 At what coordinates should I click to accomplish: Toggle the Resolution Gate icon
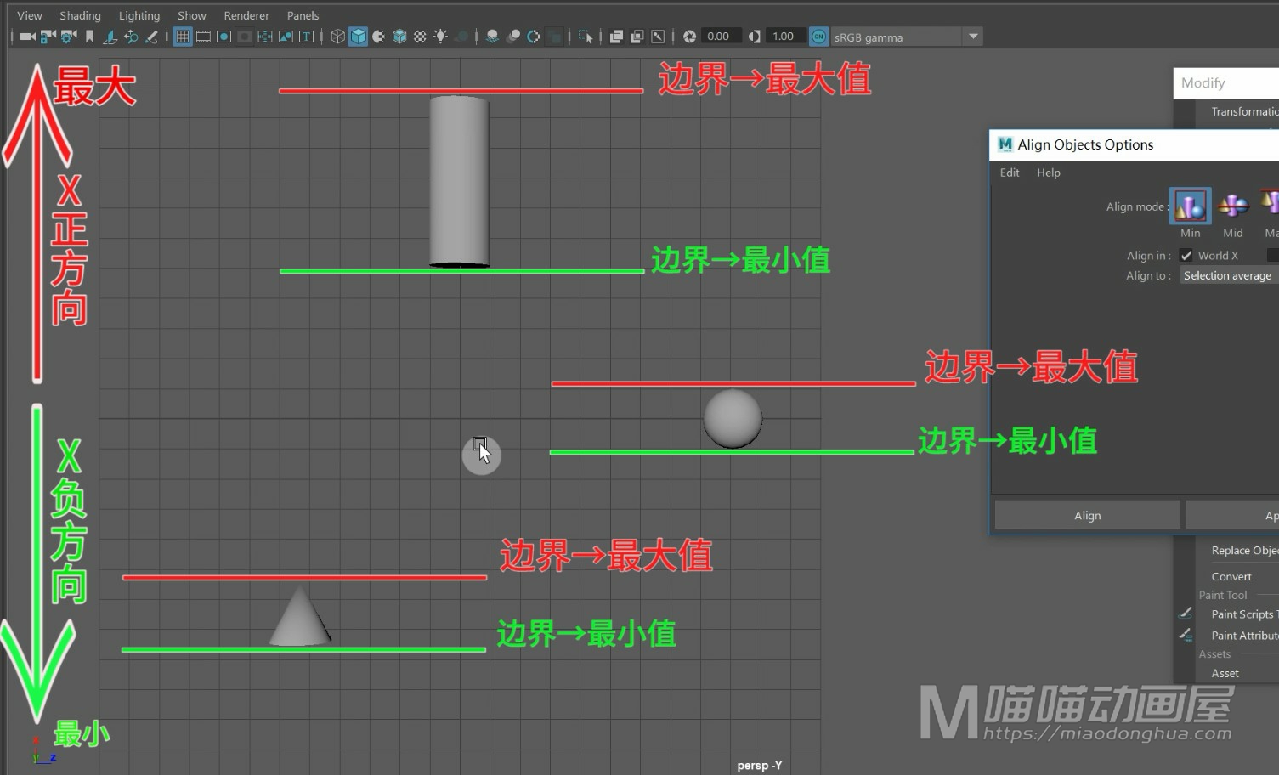(224, 37)
